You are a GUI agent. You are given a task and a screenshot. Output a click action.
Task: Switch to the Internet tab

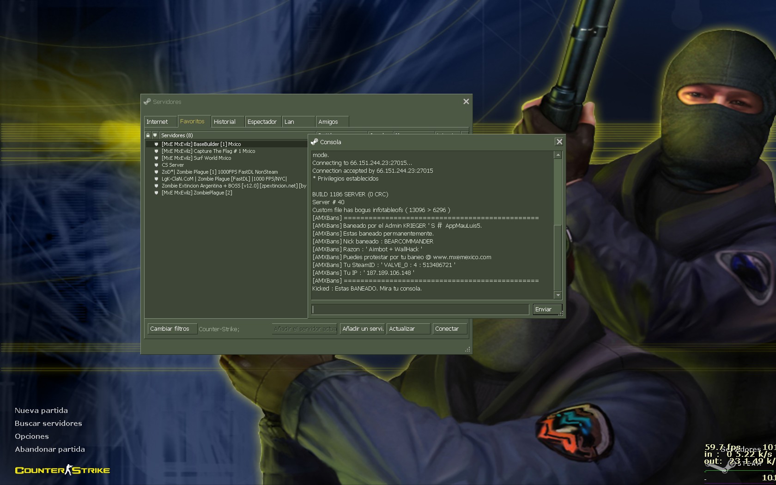coord(160,122)
